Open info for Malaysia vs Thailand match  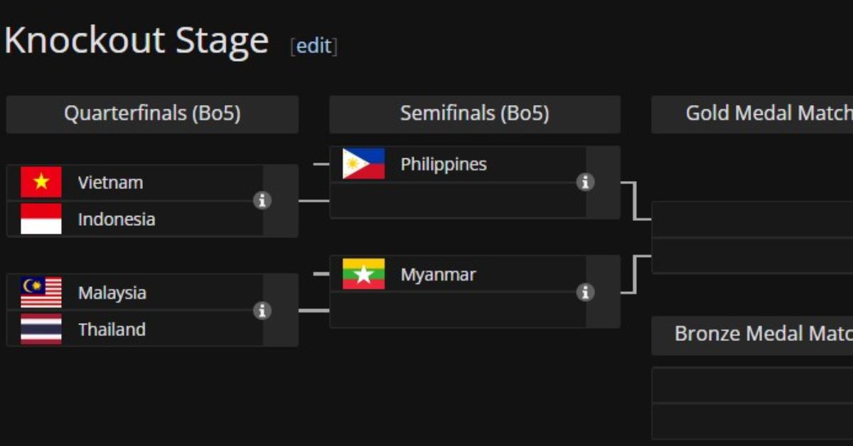coord(262,310)
